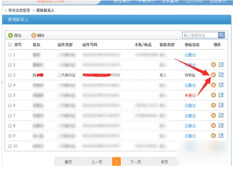Edit contact in row 3 (待核验)
This screenshot has width=233, height=170.
(x=221, y=74)
